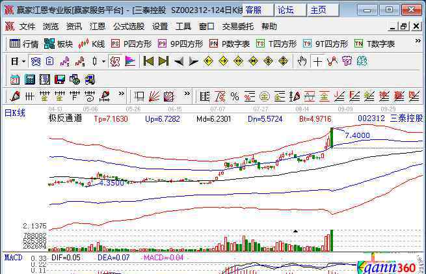Open the 公式选股 menu
This screenshot has width=426, height=274.
[x=129, y=27]
